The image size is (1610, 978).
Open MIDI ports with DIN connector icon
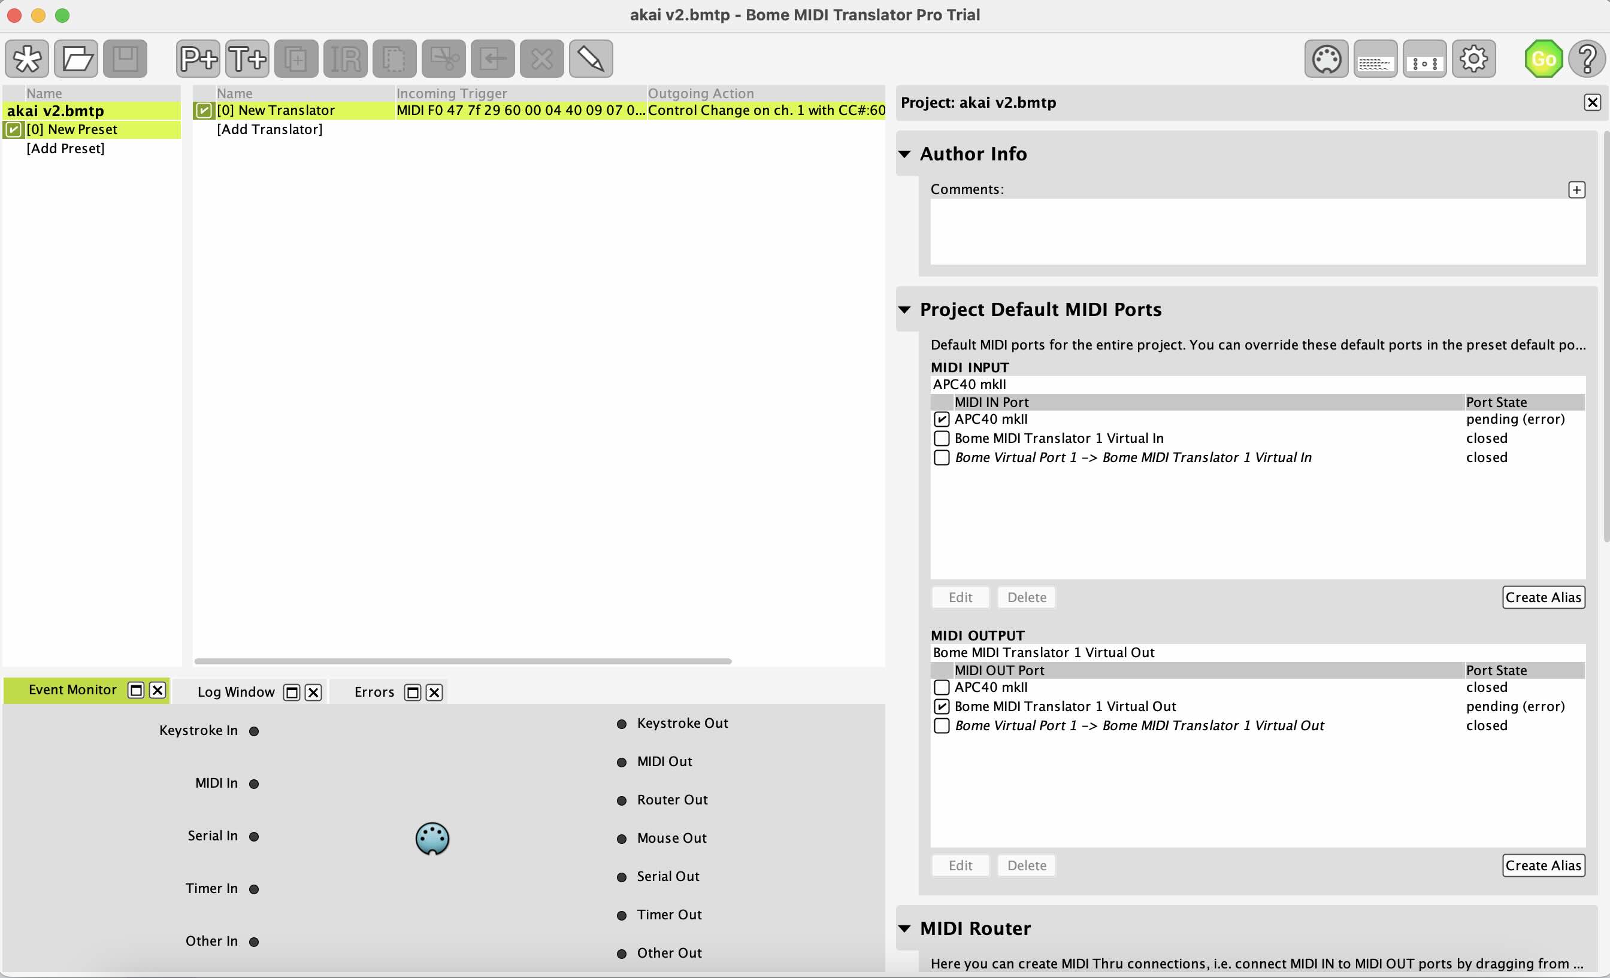[1325, 59]
